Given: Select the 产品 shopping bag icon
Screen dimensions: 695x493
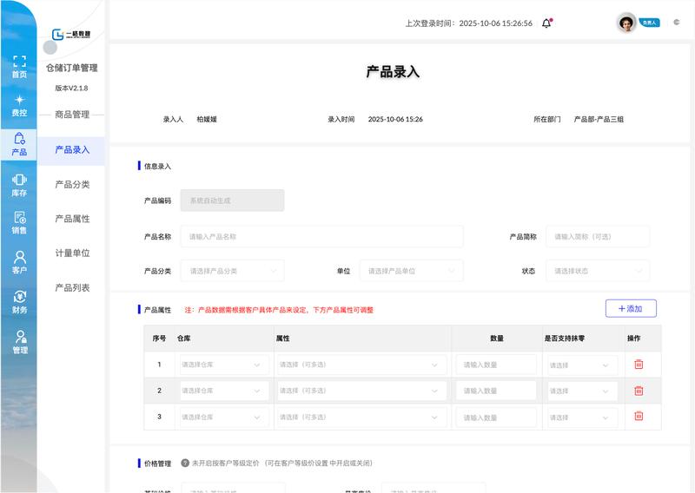Looking at the screenshot, I should [x=19, y=144].
